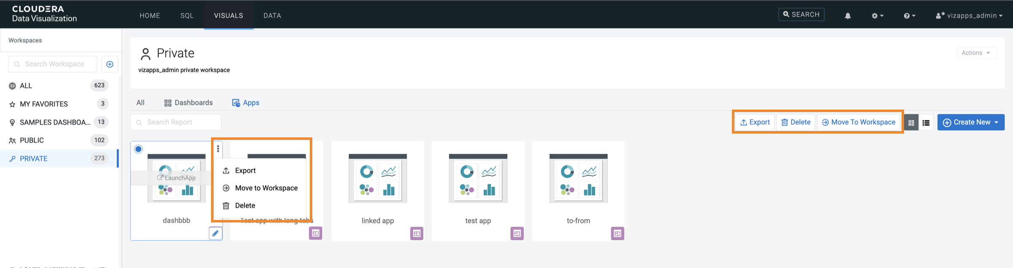Click the notifications bell icon
1013x268 pixels.
click(x=848, y=16)
